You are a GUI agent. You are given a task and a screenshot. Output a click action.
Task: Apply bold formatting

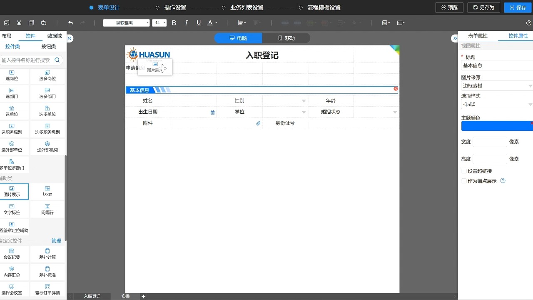pos(174,23)
